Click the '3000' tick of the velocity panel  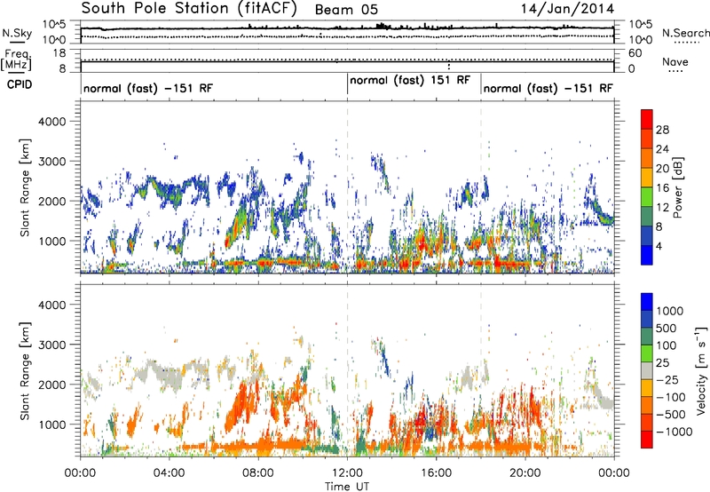coord(51,345)
